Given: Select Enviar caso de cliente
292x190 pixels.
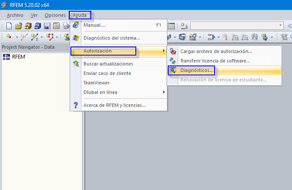Looking at the screenshot, I should [x=119, y=73].
